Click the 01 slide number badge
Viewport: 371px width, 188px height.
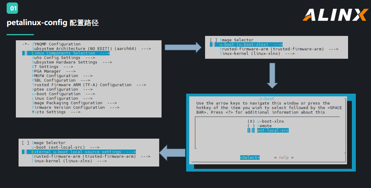[12, 8]
